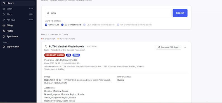
Task: Open the Profile page
Action: (18, 31)
